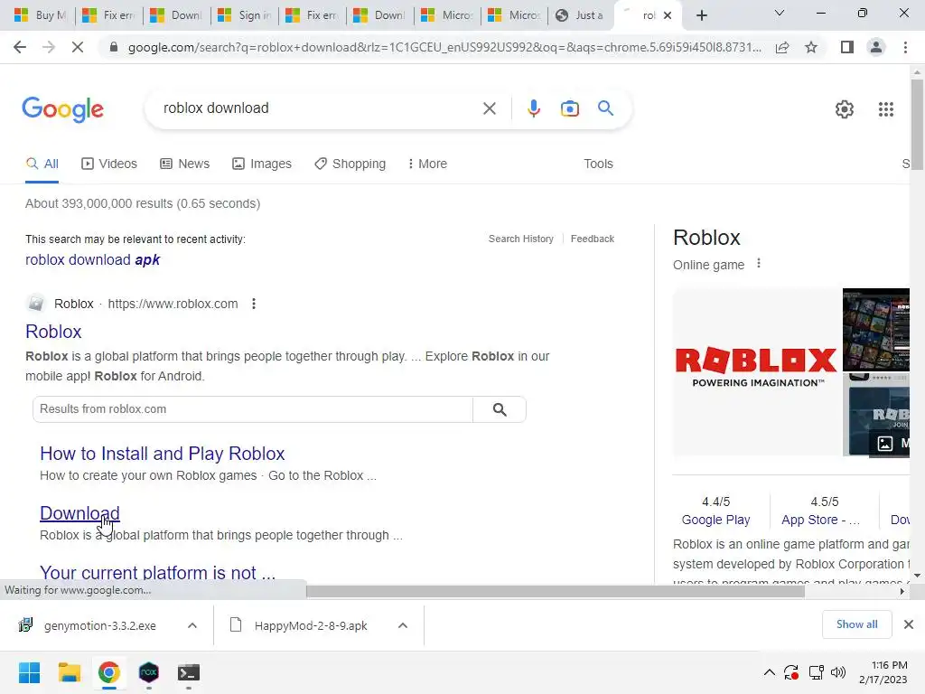The height and width of the screenshot is (694, 925).
Task: Open more options next to Online game
Action: click(759, 264)
